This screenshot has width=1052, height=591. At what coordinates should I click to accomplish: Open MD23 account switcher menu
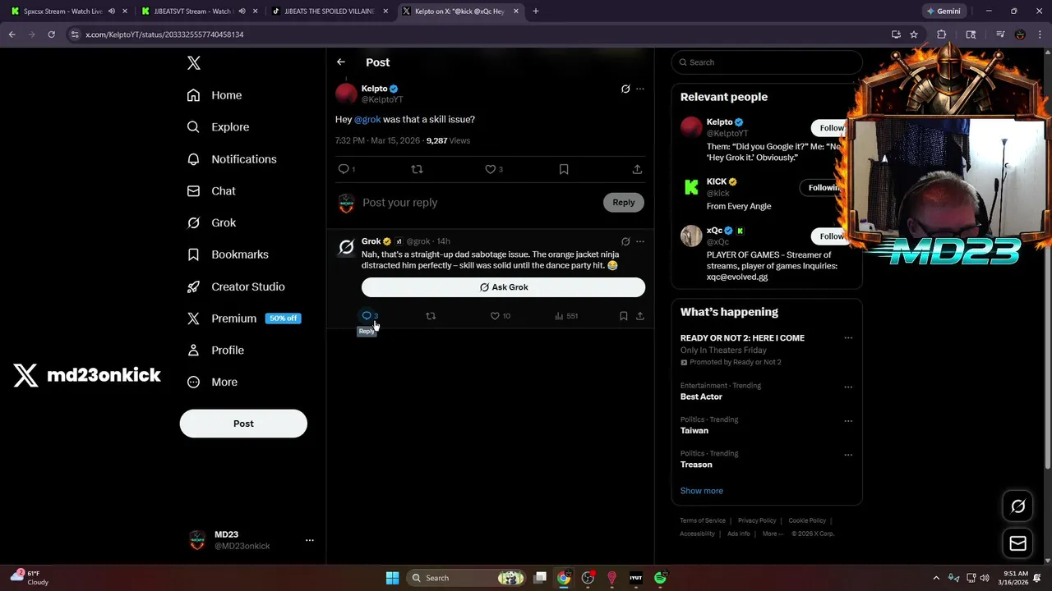(x=251, y=540)
